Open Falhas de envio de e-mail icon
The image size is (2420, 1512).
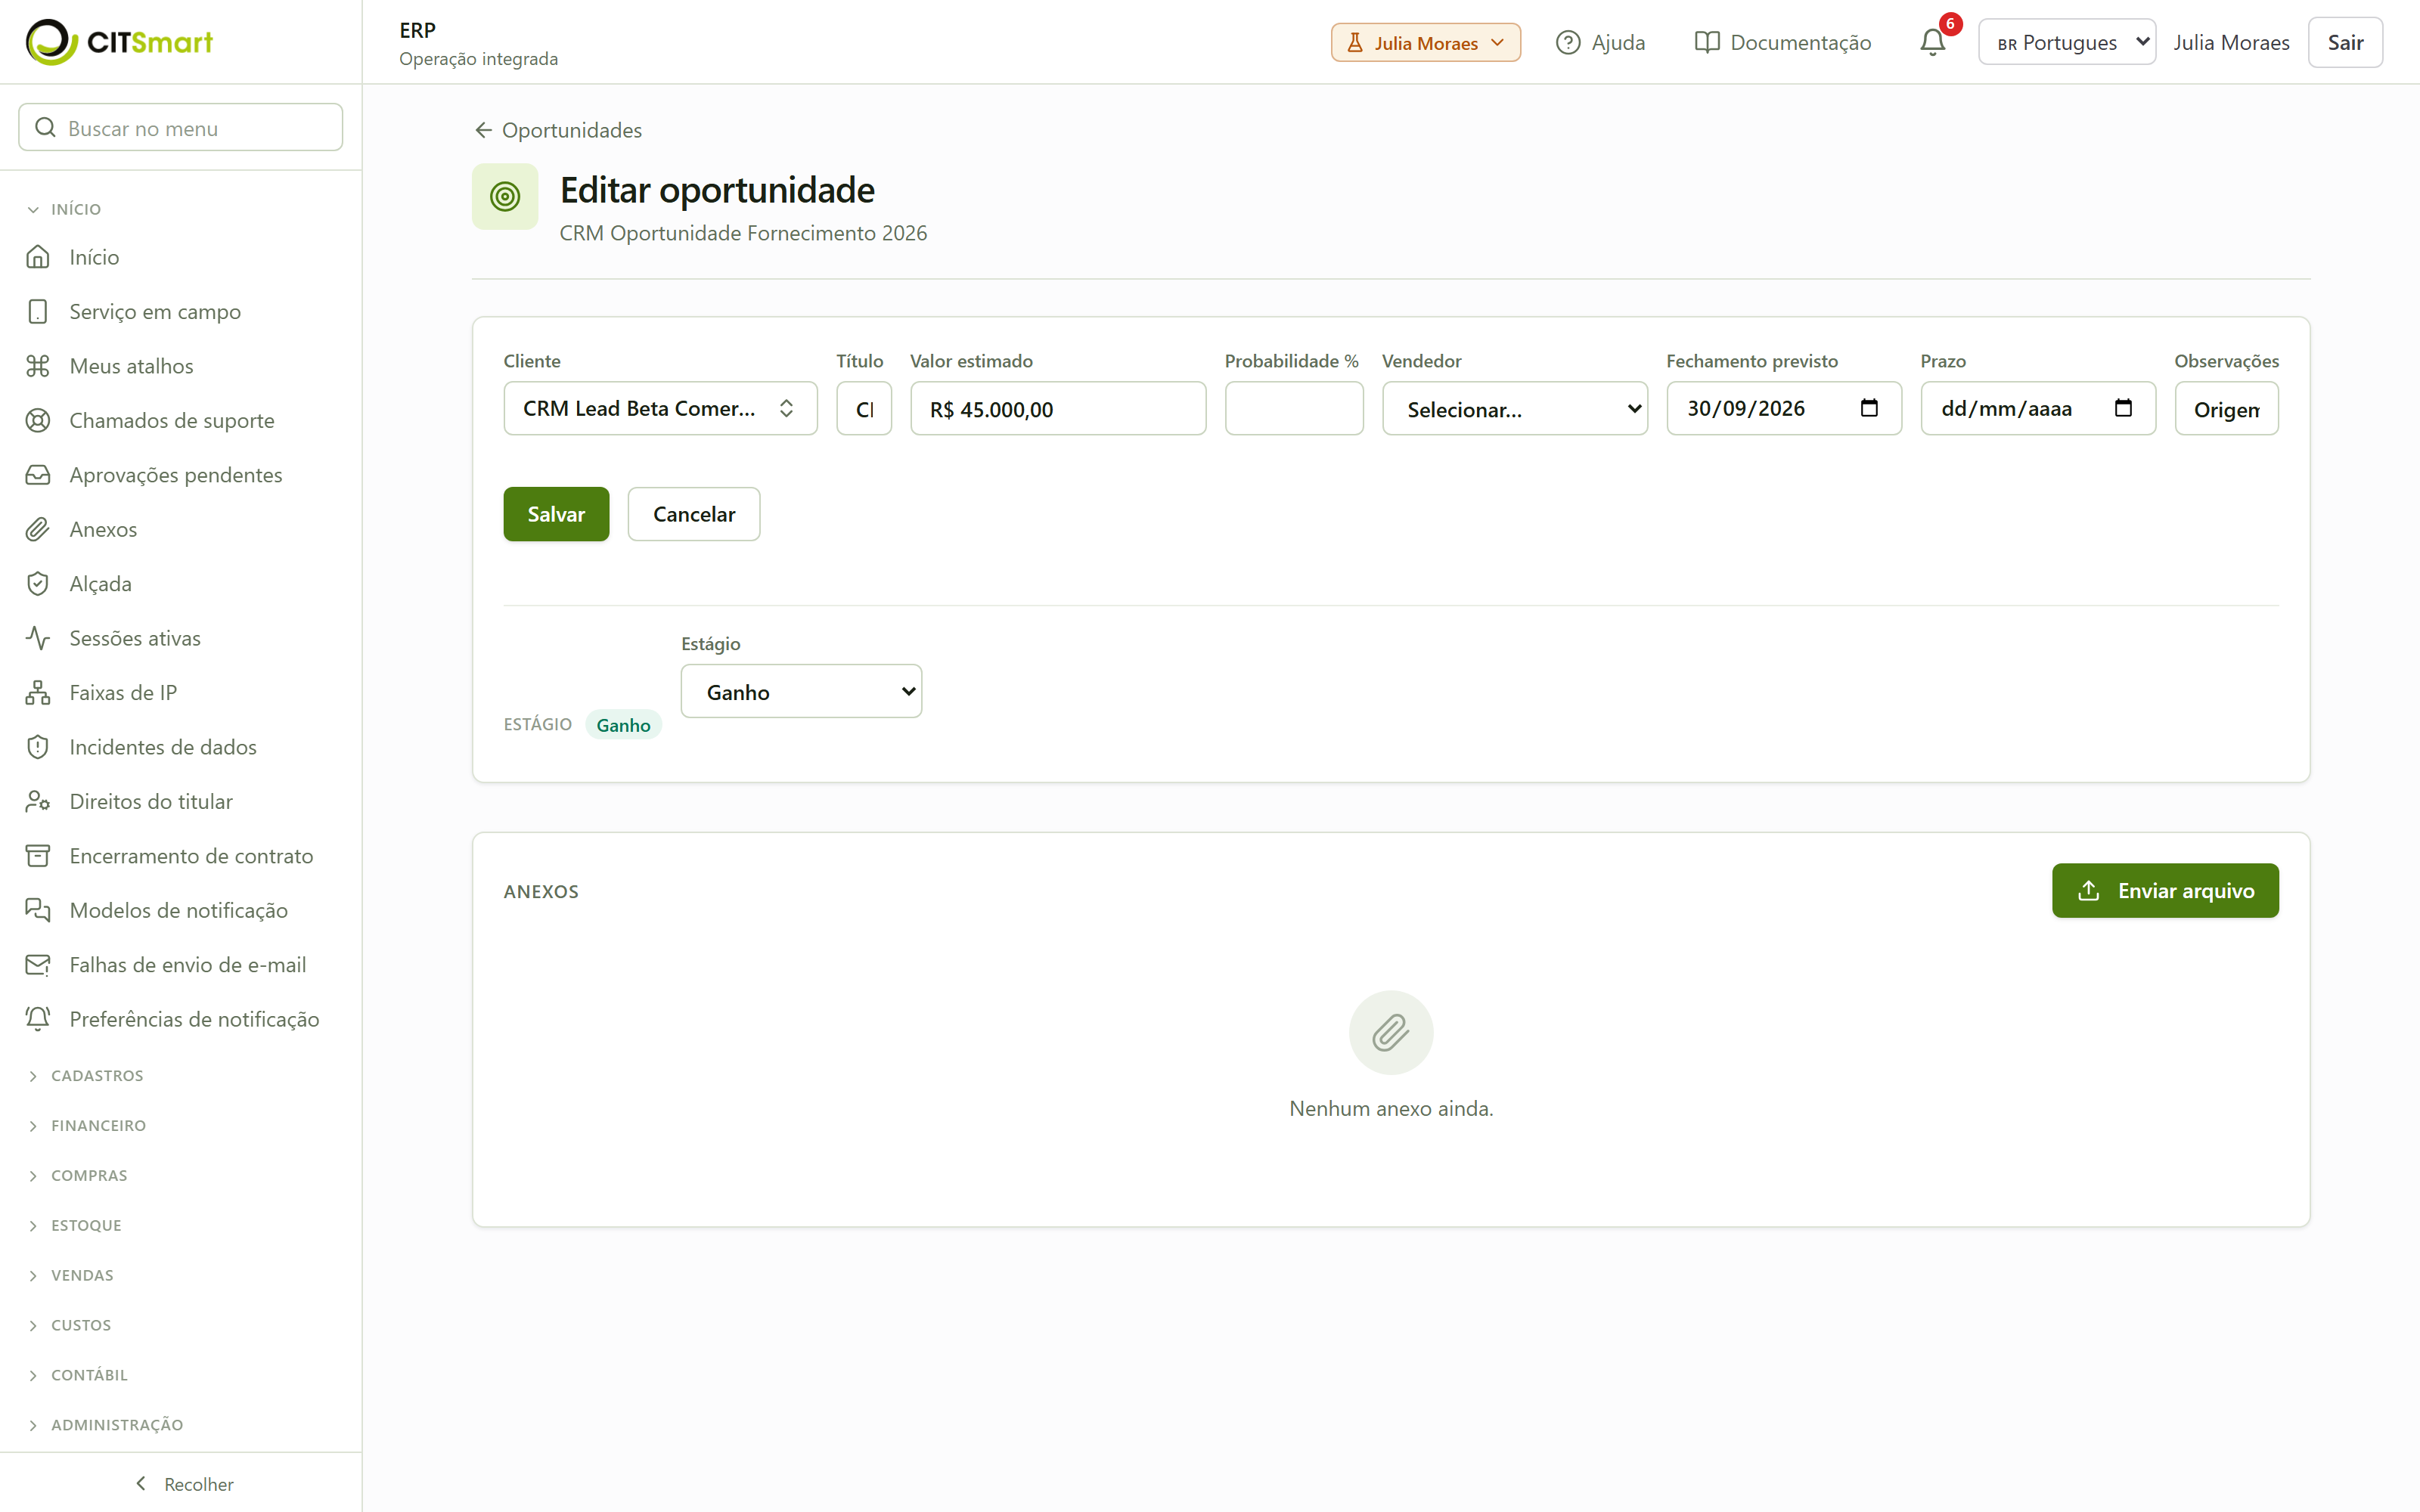pos(38,965)
